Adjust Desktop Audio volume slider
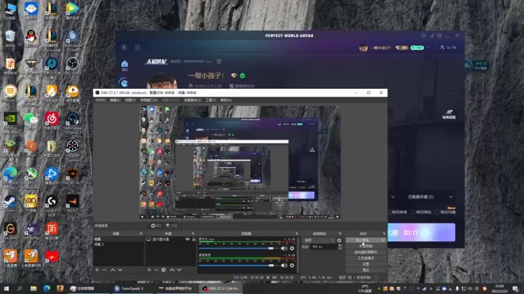Viewport: 524px width, 294px height. pyautogui.click(x=238, y=265)
